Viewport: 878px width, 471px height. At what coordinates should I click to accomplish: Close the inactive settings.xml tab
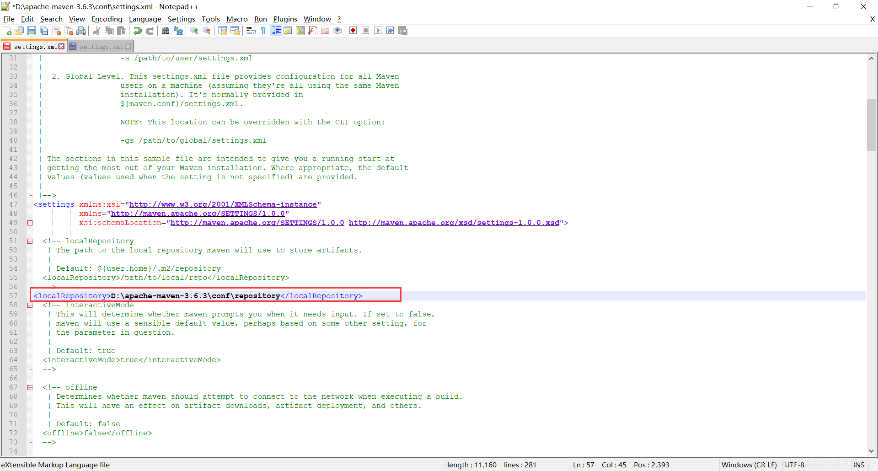(x=128, y=47)
